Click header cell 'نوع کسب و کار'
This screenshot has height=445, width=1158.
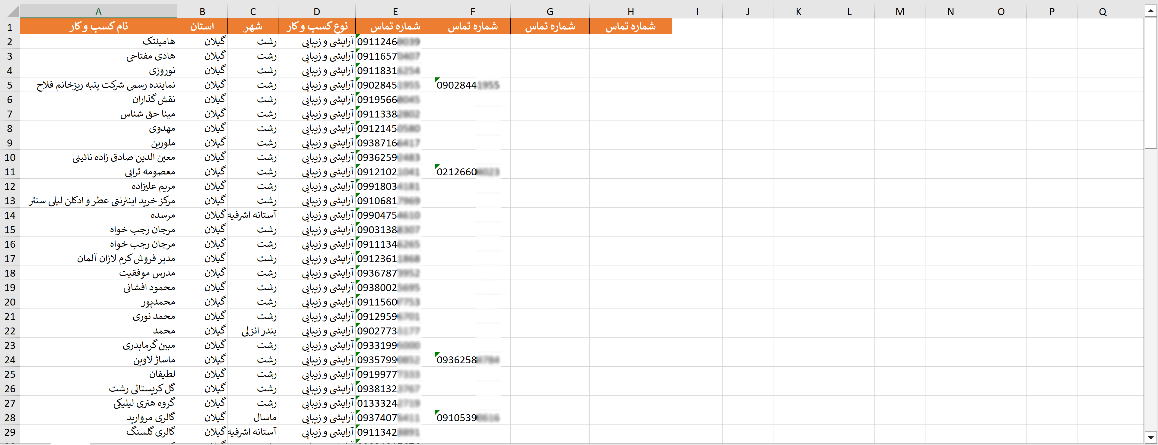coord(317,27)
